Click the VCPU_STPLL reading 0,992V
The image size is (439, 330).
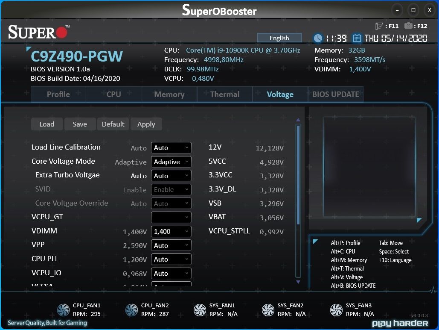(x=272, y=232)
